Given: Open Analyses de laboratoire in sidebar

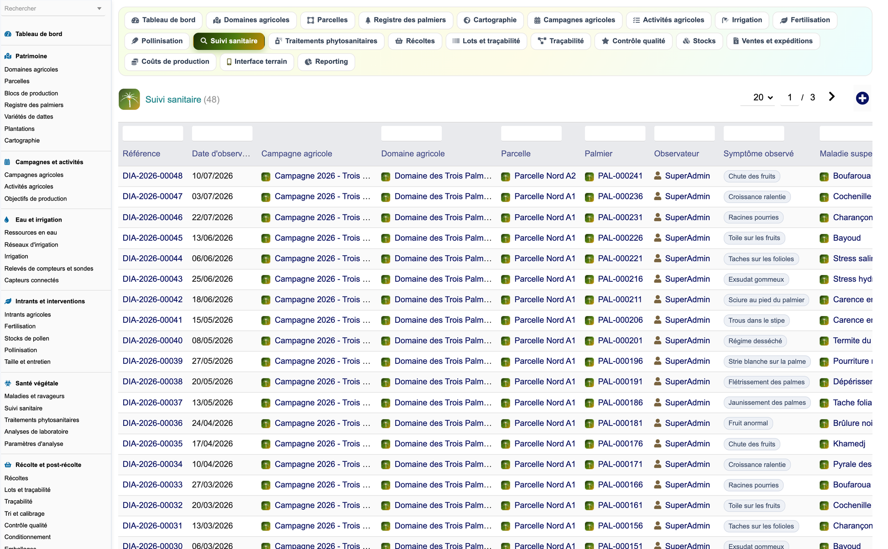Looking at the screenshot, I should (x=36, y=432).
